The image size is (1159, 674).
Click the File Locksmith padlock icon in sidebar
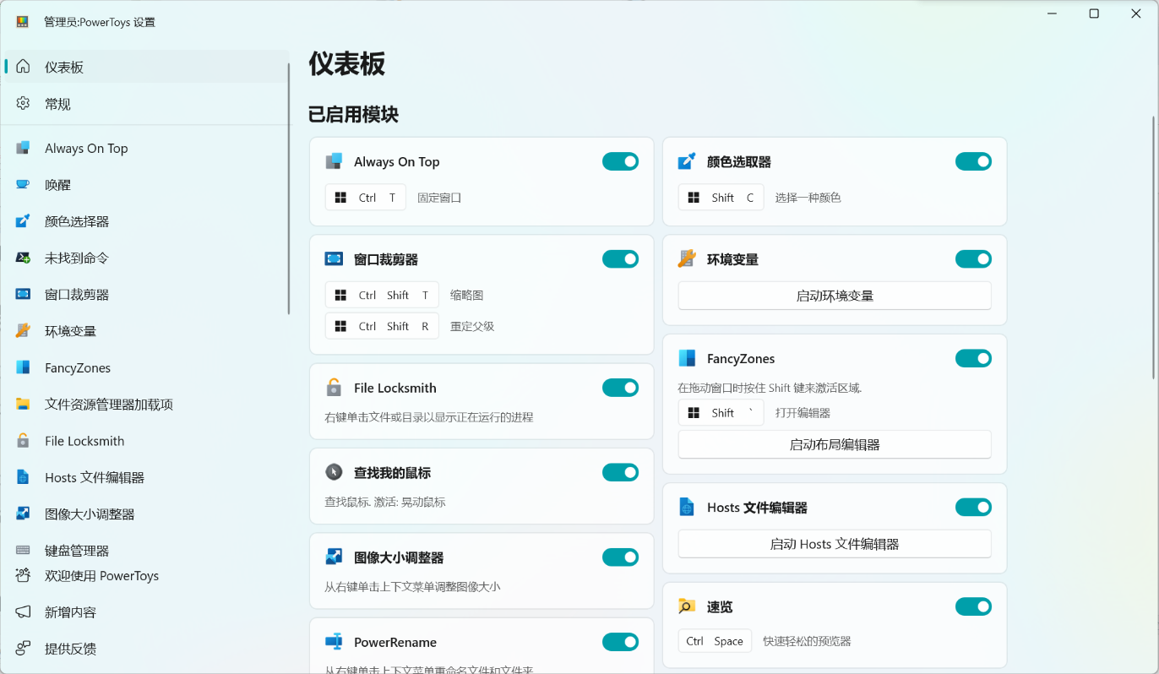pos(23,441)
